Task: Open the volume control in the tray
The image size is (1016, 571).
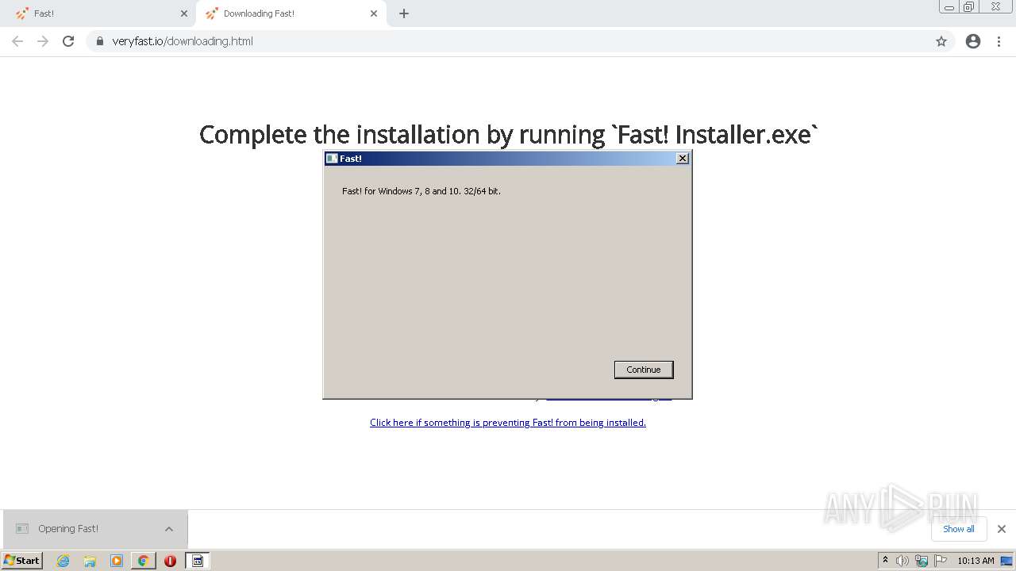Action: [x=902, y=561]
